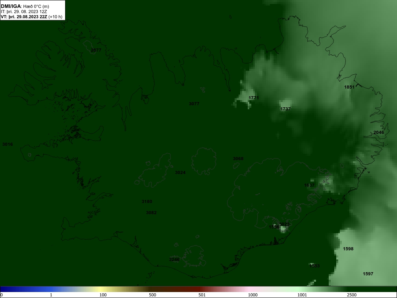This screenshot has width=397, height=298.
Task: Click the title text 'DMI/IGA: Hæð 0°C (m)'
Action: (25, 6)
